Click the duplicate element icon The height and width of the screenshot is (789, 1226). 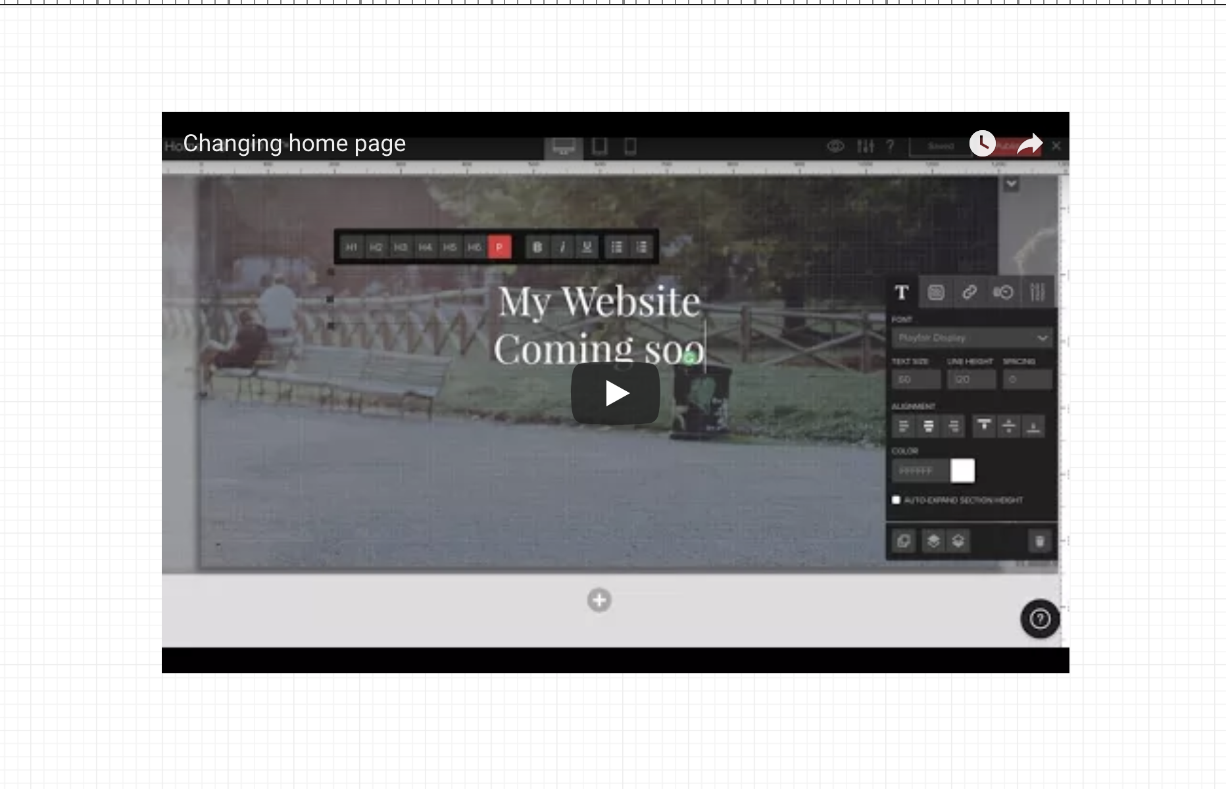904,541
